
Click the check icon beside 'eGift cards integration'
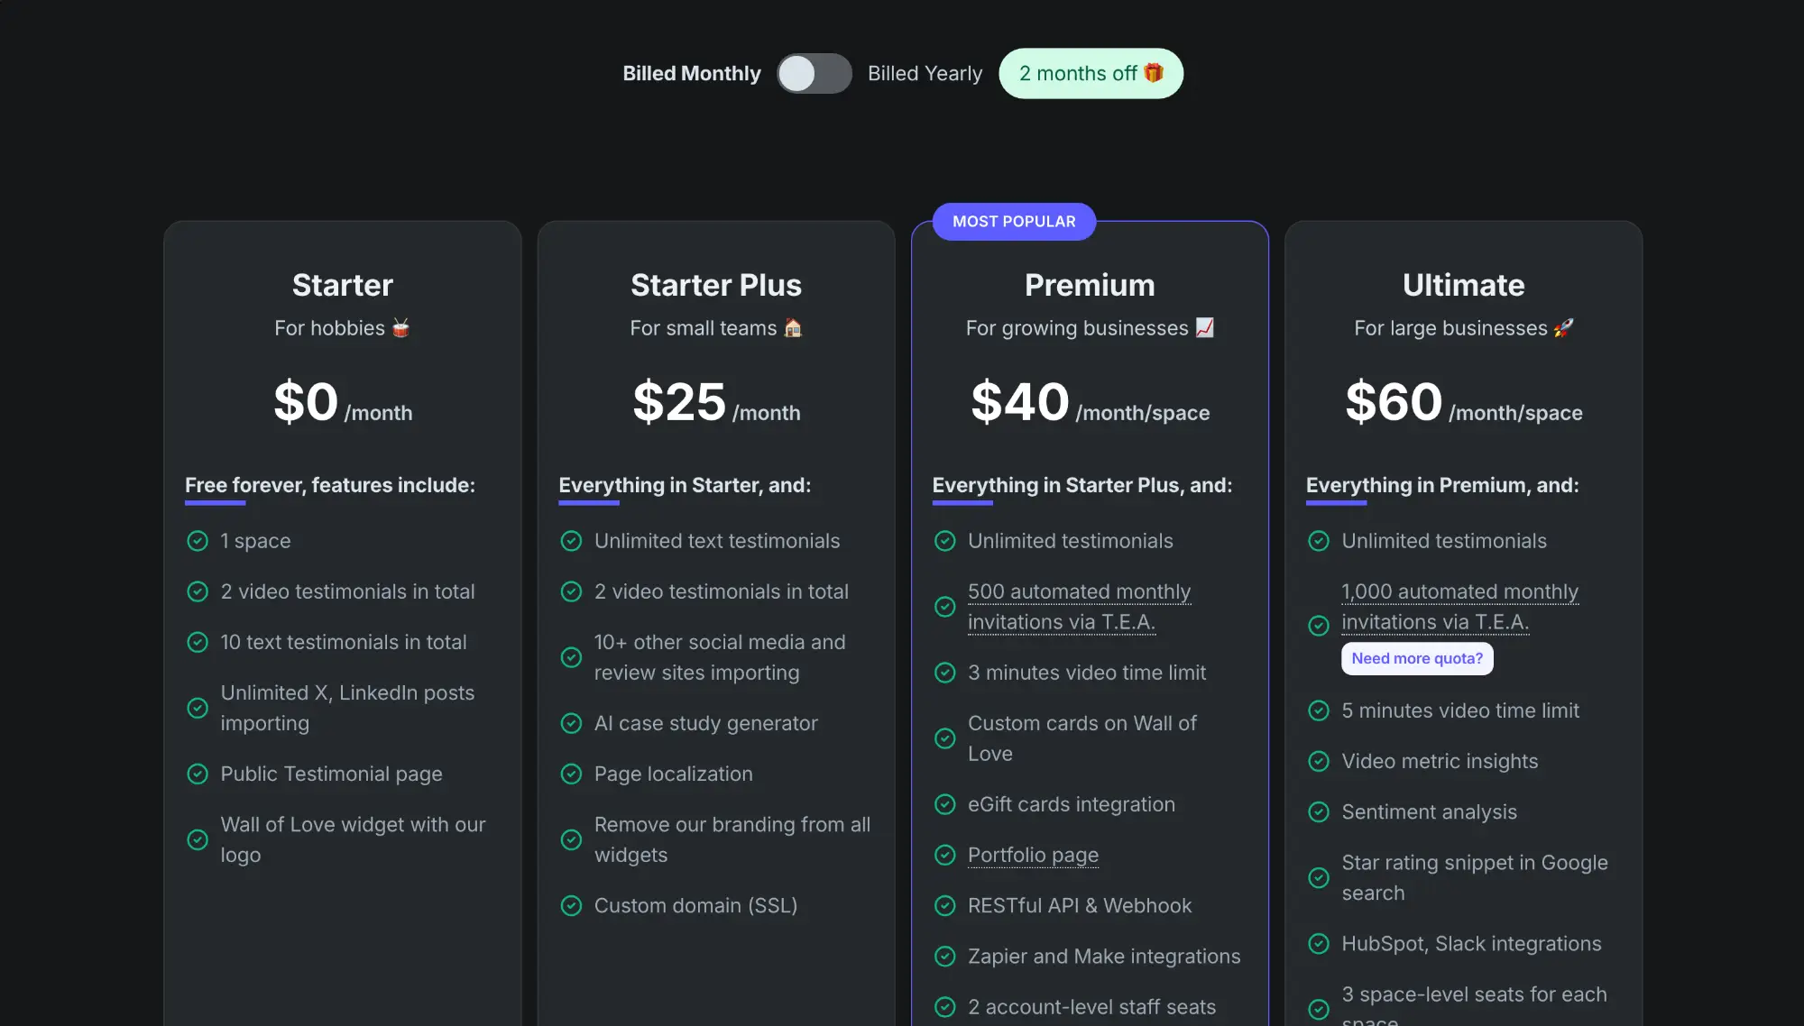(944, 804)
